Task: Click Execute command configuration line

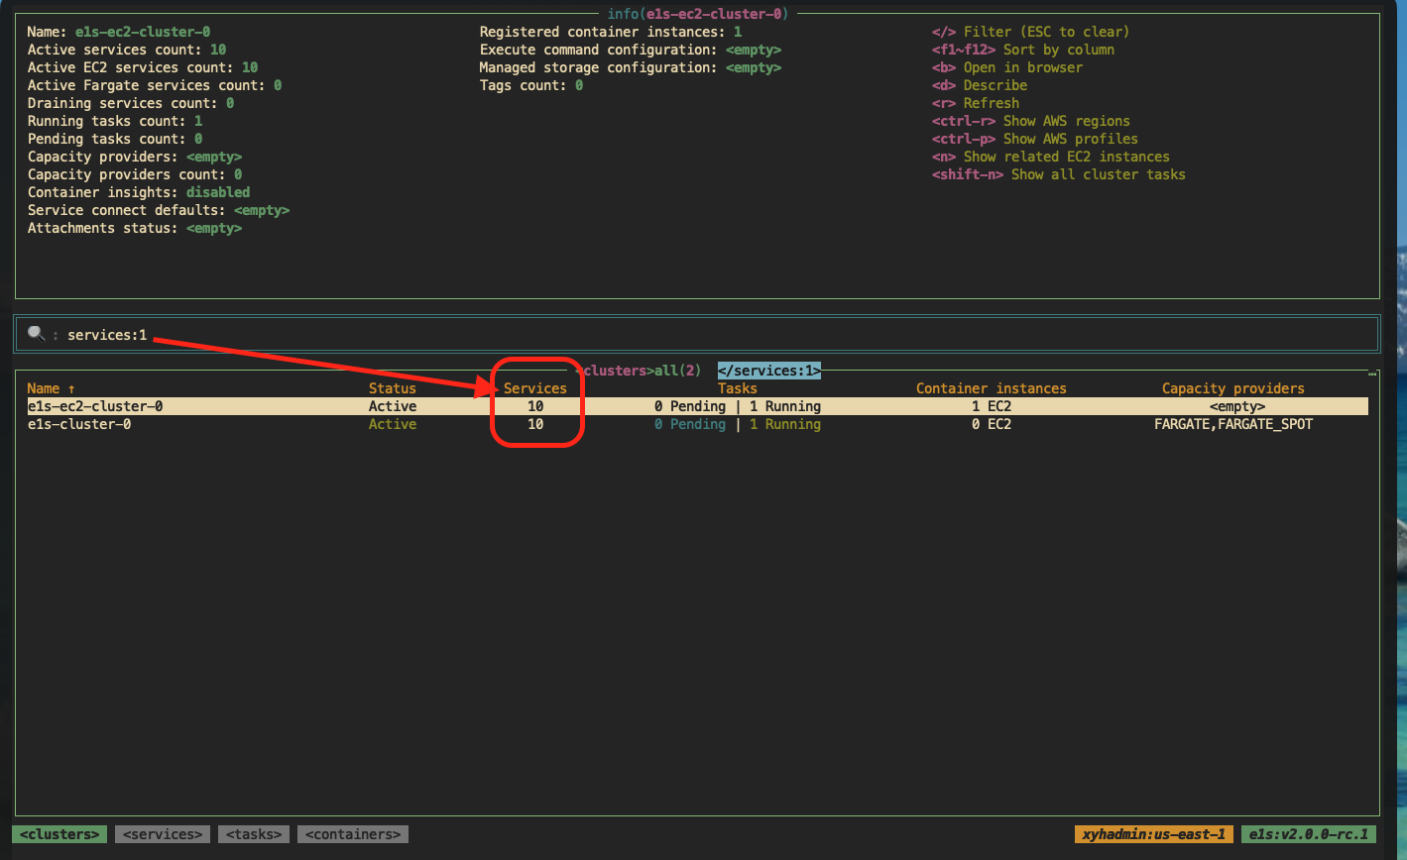Action: coord(631,50)
